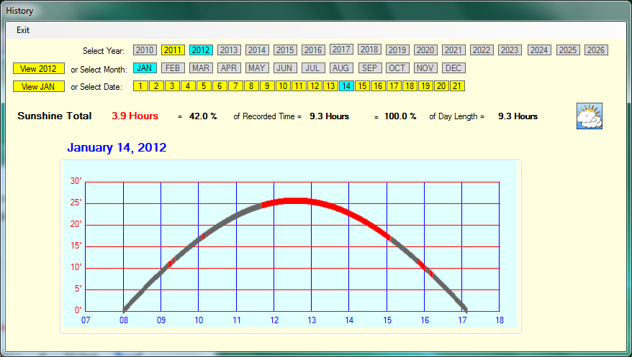
Task: Select year 2016
Action: [313, 50]
